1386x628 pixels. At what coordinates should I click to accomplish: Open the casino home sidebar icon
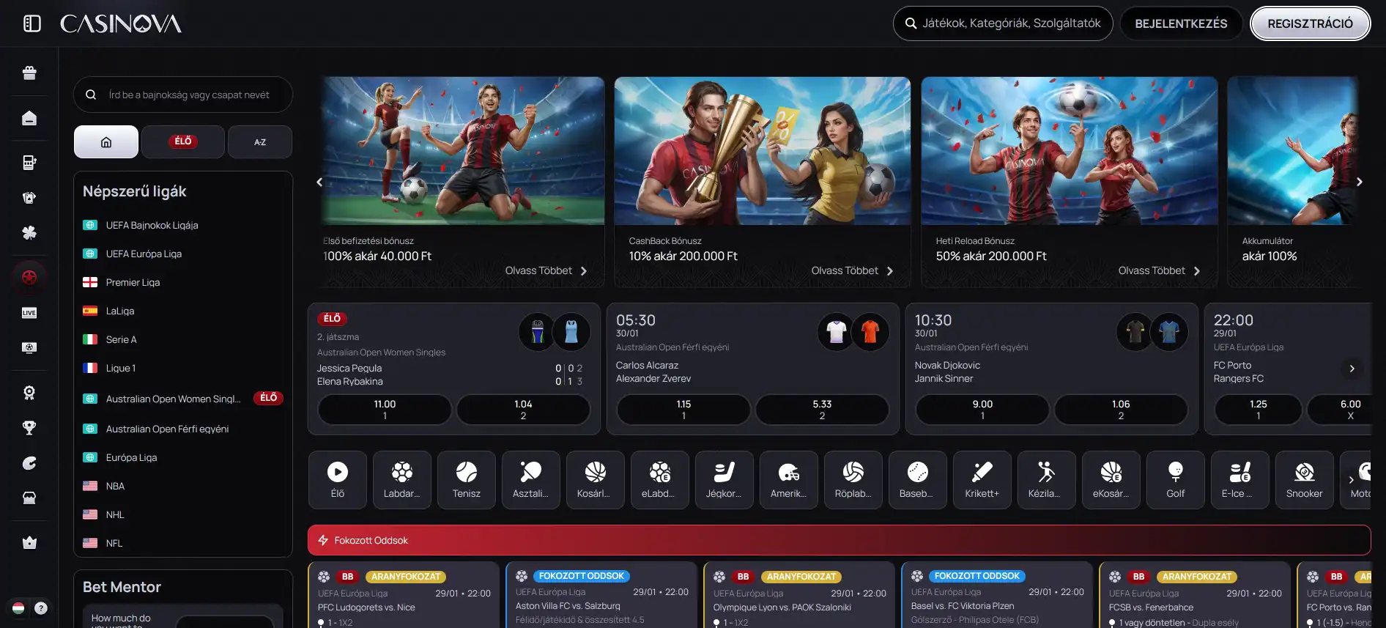[29, 118]
